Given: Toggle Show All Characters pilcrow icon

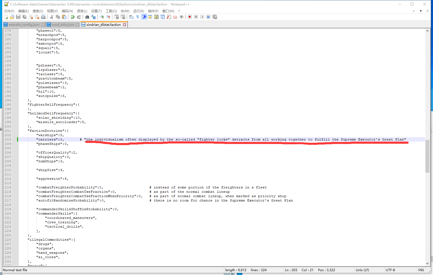Looking at the screenshot, I should pyautogui.click(x=138, y=17).
